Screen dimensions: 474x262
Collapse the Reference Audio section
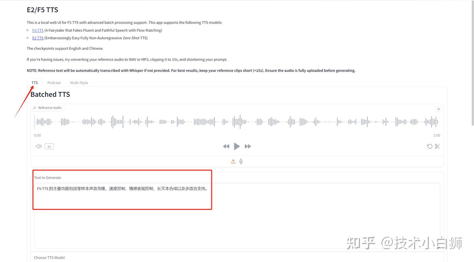click(49, 108)
